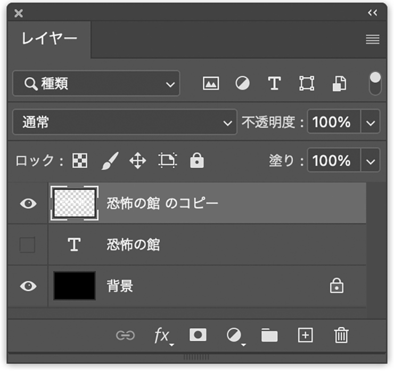Expand the 不透明度 opacity slider arrow
The height and width of the screenshot is (373, 394).
coord(371,123)
